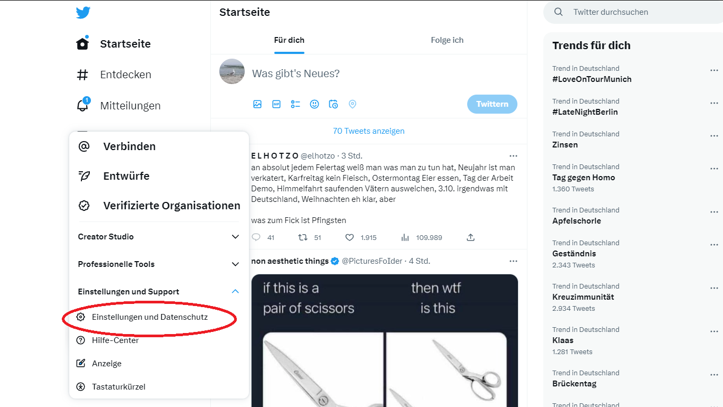Switch to the Folge ich tab
723x407 pixels.
click(447, 40)
